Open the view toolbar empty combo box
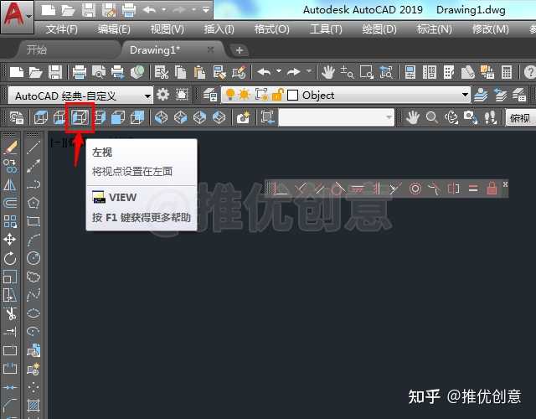The image size is (536, 419). pos(337,117)
